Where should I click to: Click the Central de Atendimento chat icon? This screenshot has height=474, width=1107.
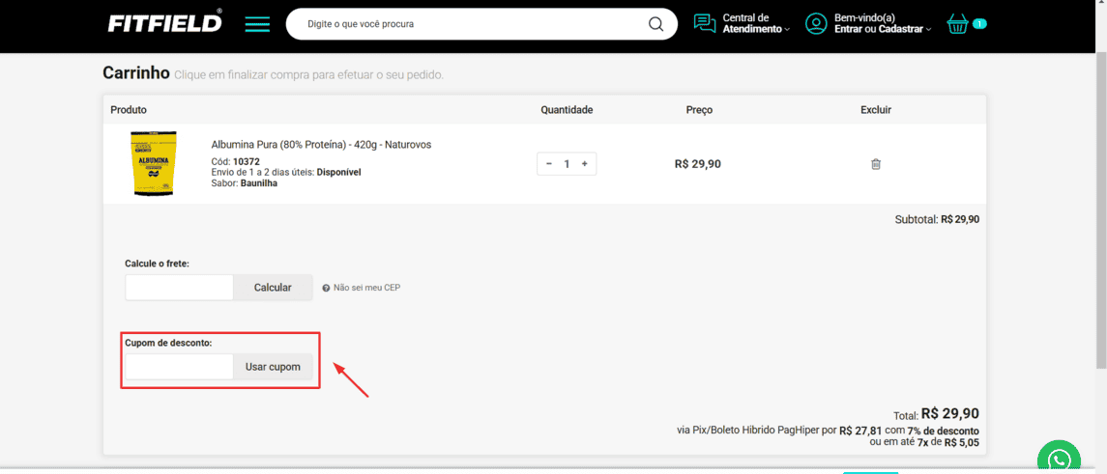click(705, 23)
